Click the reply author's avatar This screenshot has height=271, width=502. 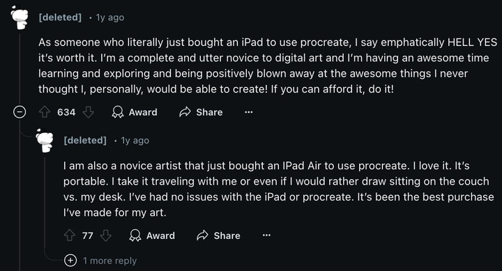click(45, 140)
